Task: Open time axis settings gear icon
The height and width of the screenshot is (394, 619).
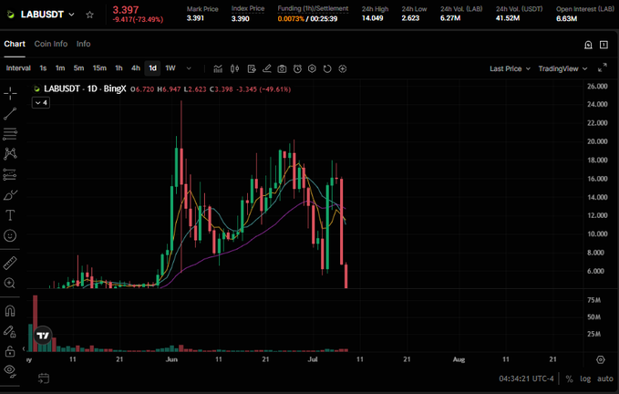Action: pyautogui.click(x=601, y=359)
